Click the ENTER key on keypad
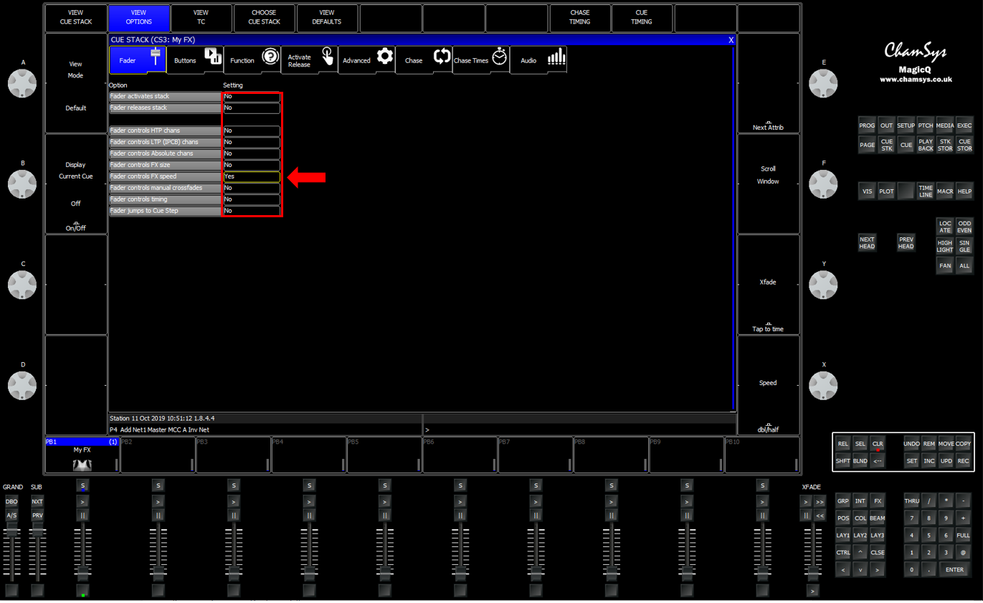 tap(954, 570)
